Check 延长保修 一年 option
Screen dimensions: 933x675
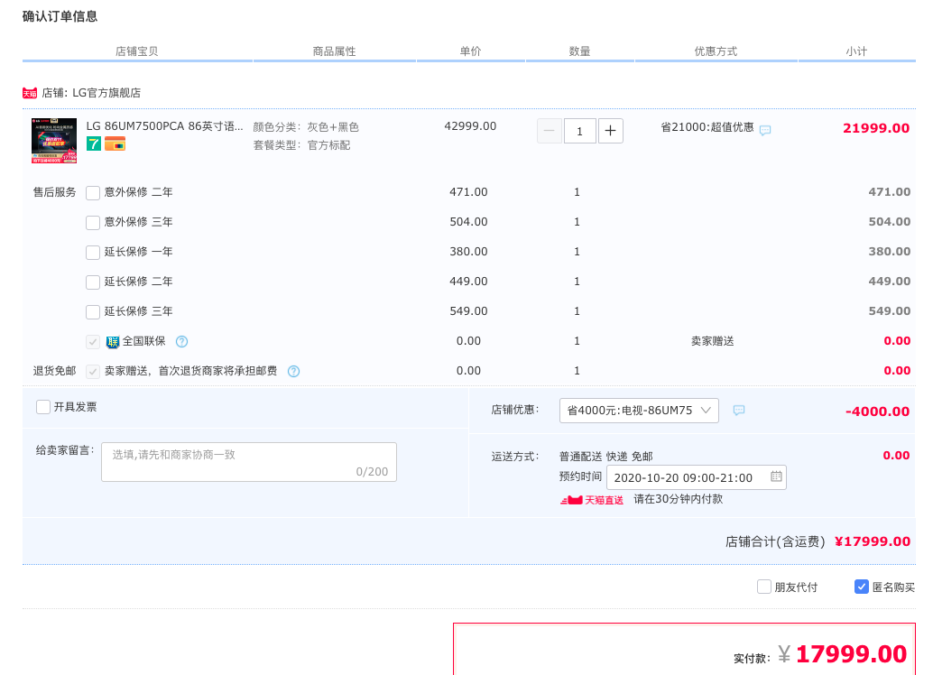pos(93,253)
